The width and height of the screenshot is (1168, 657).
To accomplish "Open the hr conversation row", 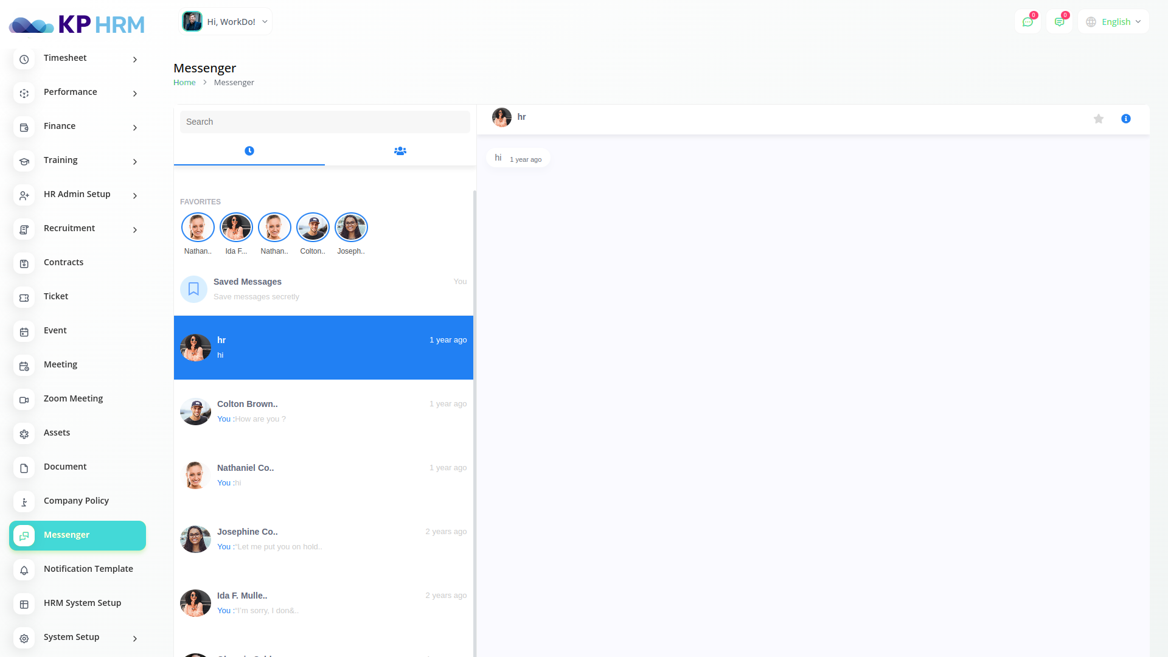I will coord(324,347).
